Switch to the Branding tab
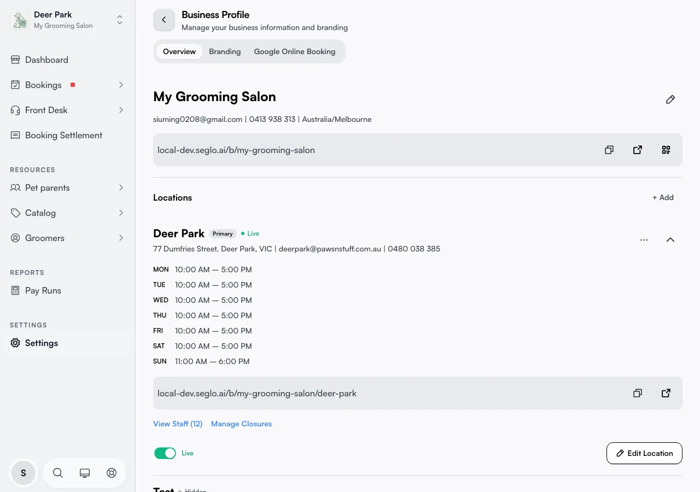This screenshot has height=492, width=700. click(x=225, y=51)
